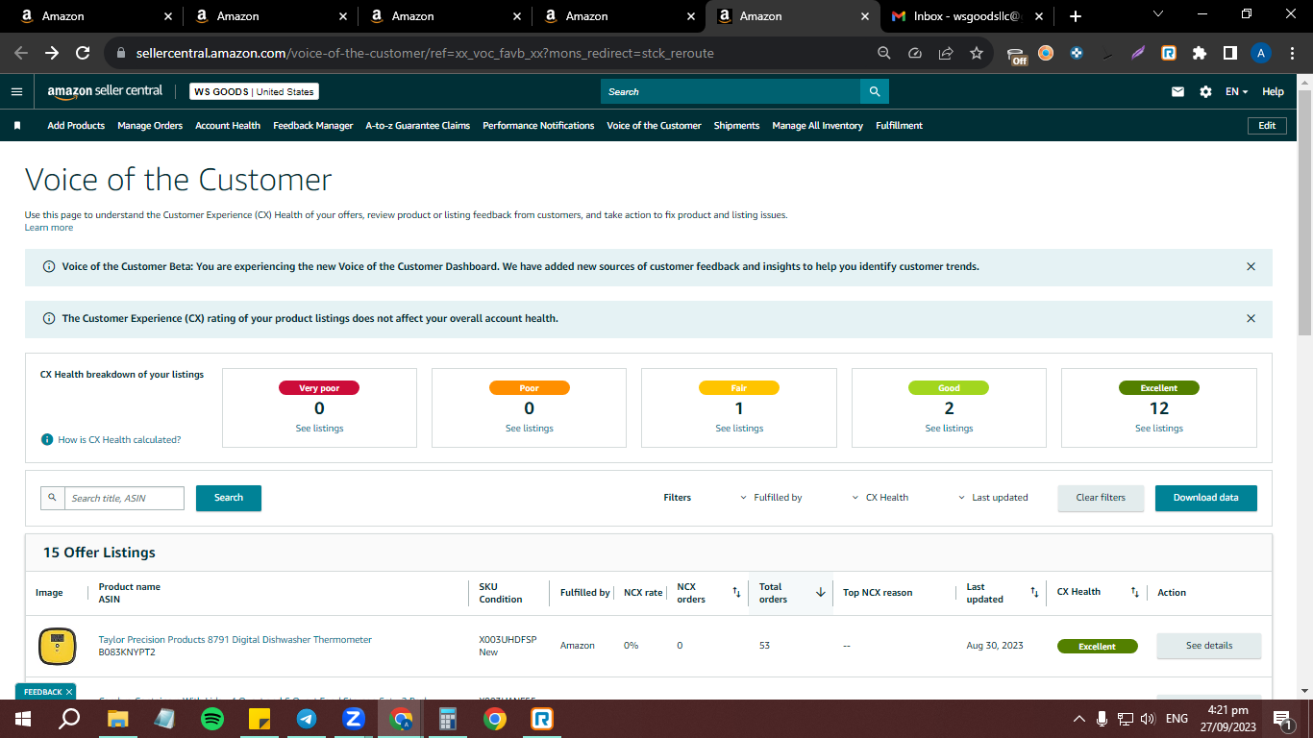
Task: Reload the page with the browser refresh icon
Action: (x=83, y=53)
